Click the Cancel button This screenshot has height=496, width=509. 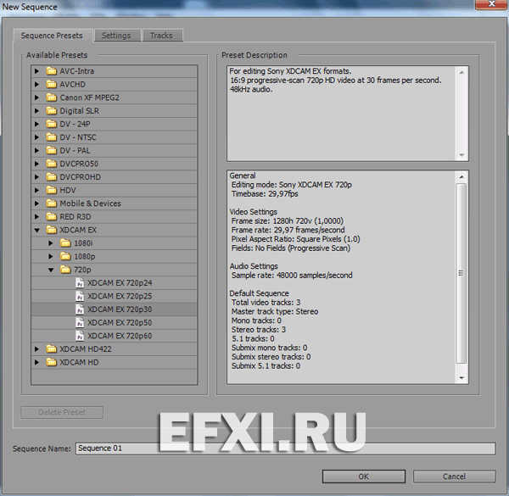coord(454,476)
